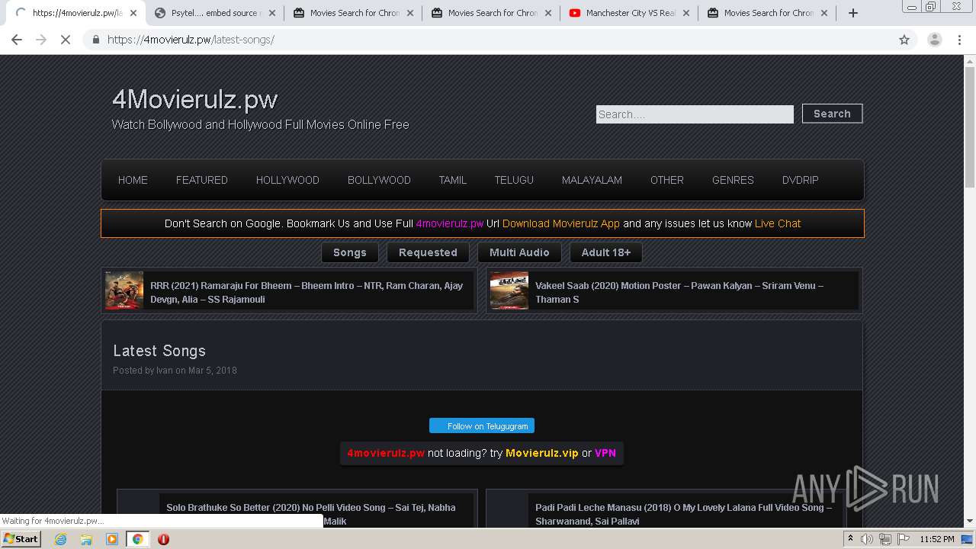976x549 pixels.
Task: Open Solo Brathuke So Better video song
Action: (x=311, y=514)
